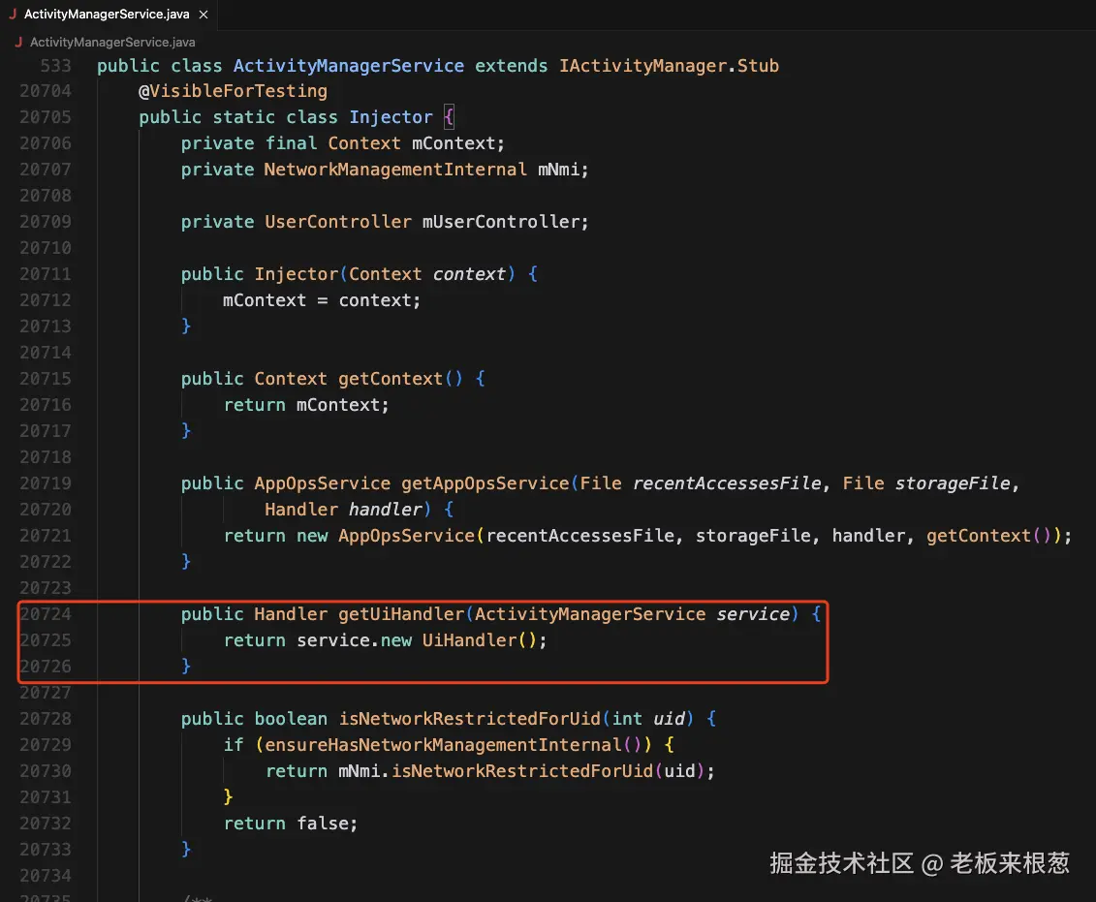This screenshot has width=1096, height=902.
Task: Click the 'service' parameter of getUiHandler
Action: click(x=753, y=614)
